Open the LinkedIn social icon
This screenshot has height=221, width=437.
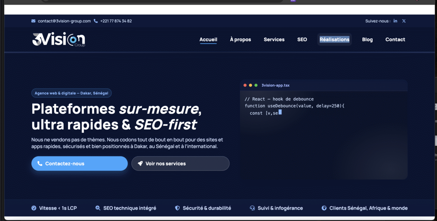pos(395,21)
